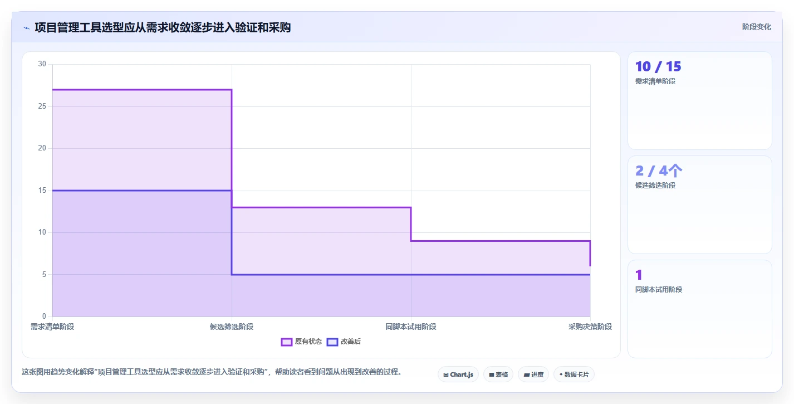Toggle the 改善后 legend item
Image resolution: width=794 pixels, height=404 pixels.
344,342
